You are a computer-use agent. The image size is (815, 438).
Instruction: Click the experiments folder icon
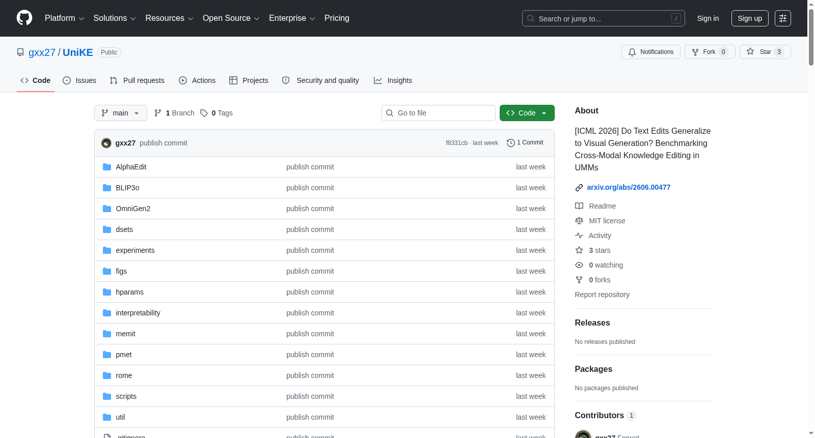pos(107,250)
